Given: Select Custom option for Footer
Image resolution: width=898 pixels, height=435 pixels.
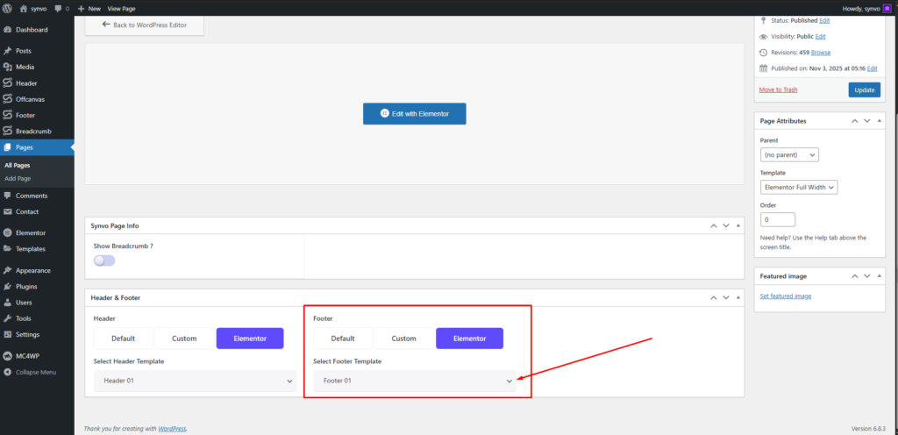Looking at the screenshot, I should click(x=403, y=339).
